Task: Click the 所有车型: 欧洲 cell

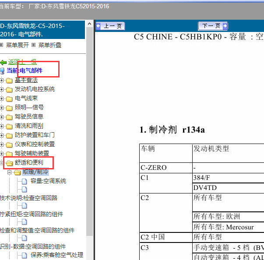Action: pos(228,217)
